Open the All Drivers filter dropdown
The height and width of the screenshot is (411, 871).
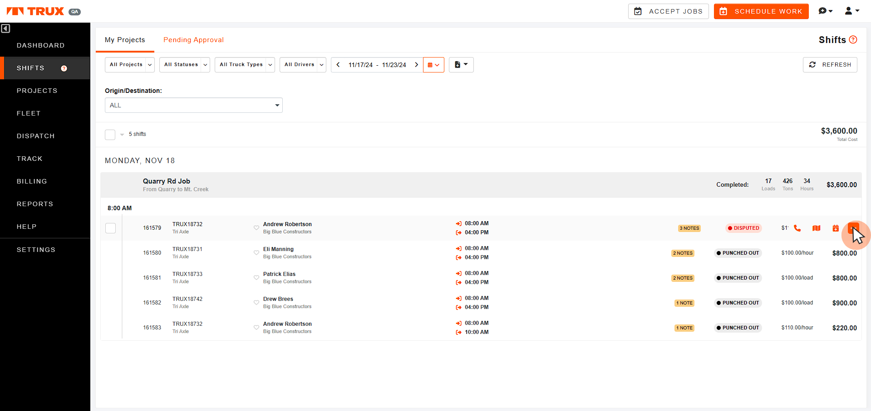coord(303,65)
